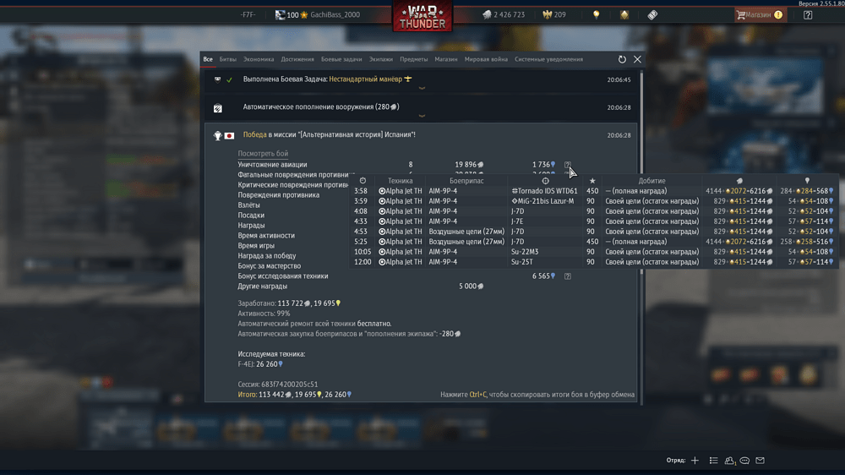Screen dimensions: 845x475
Task: Click the squadron tag -F7F-
Action: 248,14
